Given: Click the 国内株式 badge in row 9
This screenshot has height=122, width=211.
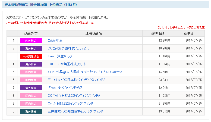Looking at the screenshot, I should [31, 104].
